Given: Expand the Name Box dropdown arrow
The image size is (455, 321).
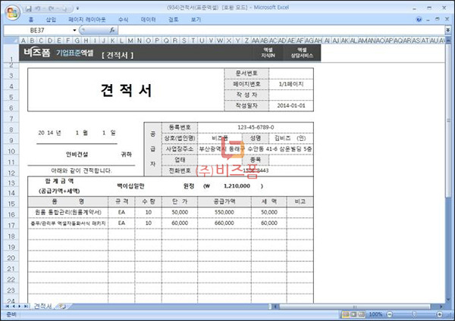Looking at the screenshot, I should pos(74,30).
